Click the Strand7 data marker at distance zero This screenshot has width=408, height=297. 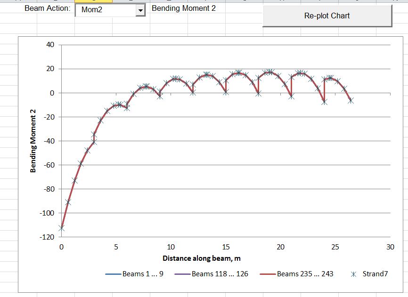point(61,228)
